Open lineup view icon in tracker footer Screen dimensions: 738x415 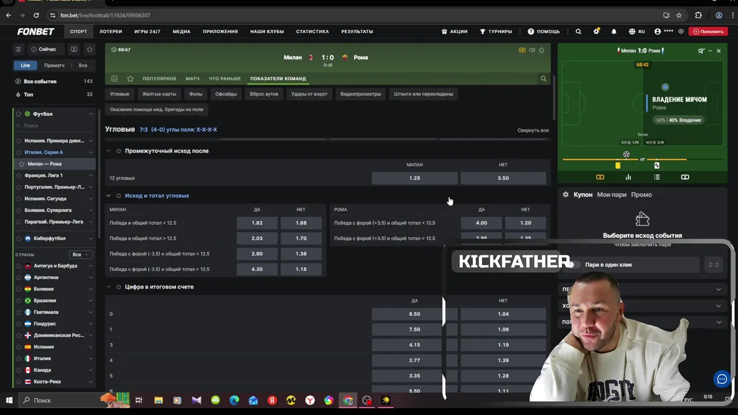click(685, 177)
